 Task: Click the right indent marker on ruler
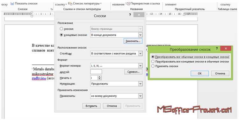click(x=184, y=14)
